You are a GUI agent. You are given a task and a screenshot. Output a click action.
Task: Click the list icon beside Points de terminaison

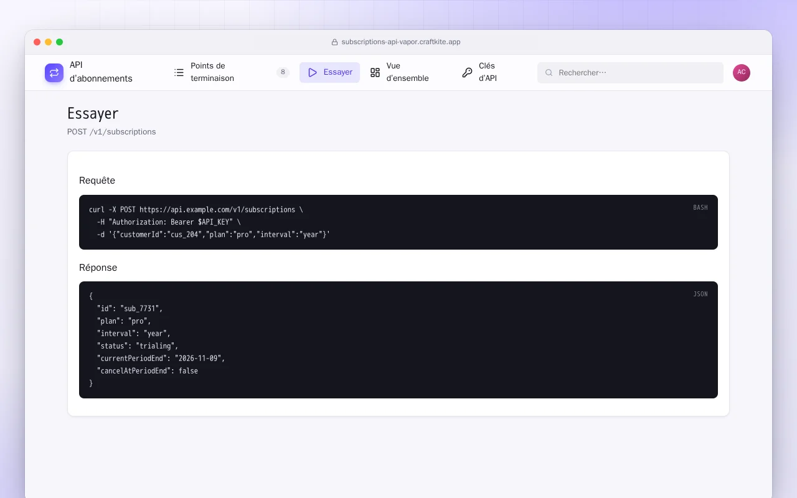179,72
